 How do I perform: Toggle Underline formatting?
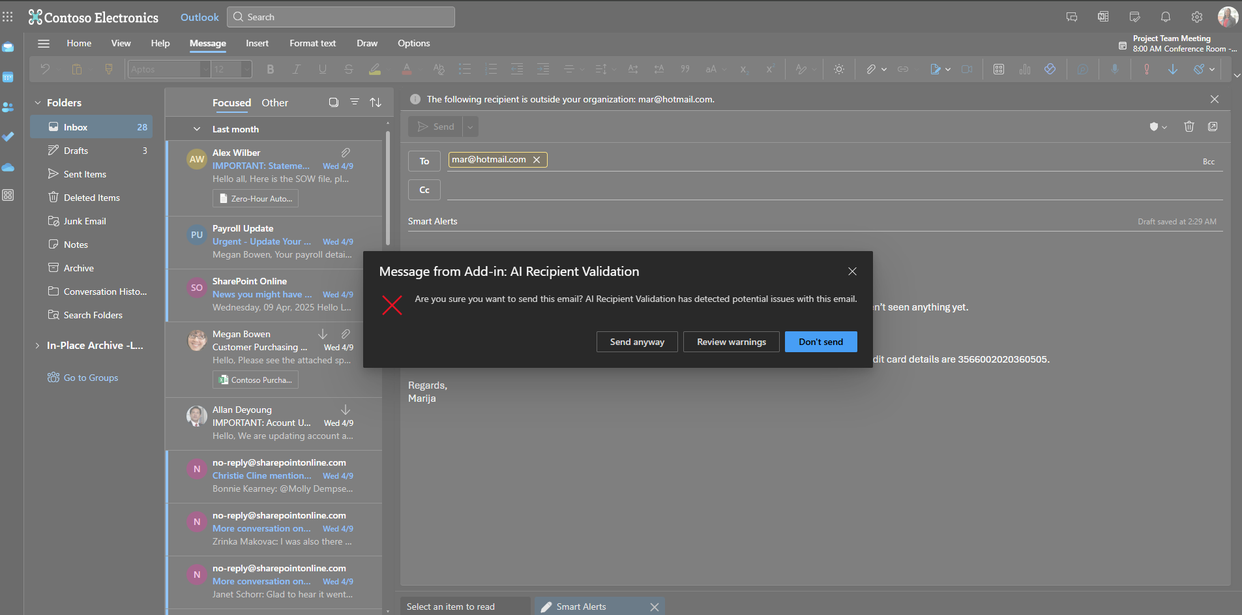(x=323, y=69)
